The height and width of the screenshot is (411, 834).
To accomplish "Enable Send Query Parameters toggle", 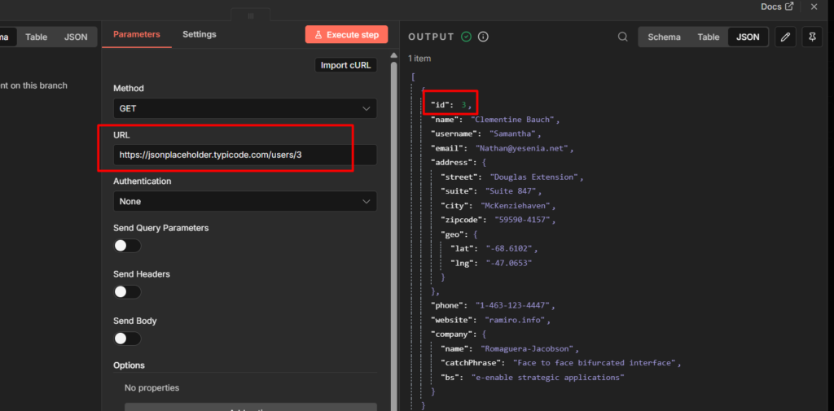I will tap(127, 246).
